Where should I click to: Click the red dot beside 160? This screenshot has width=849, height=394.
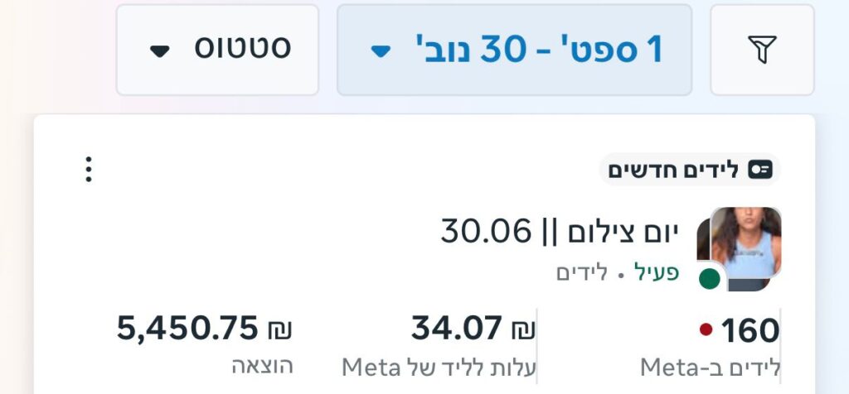tap(706, 329)
